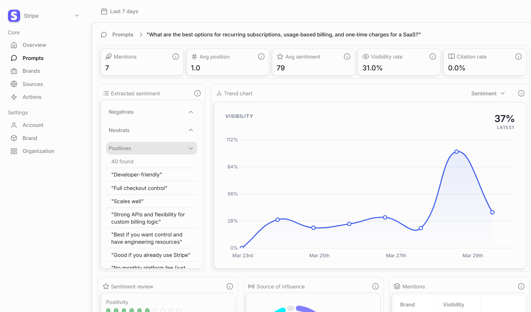
Task: Open the Sentiment dropdown on the trend chart
Action: click(488, 93)
